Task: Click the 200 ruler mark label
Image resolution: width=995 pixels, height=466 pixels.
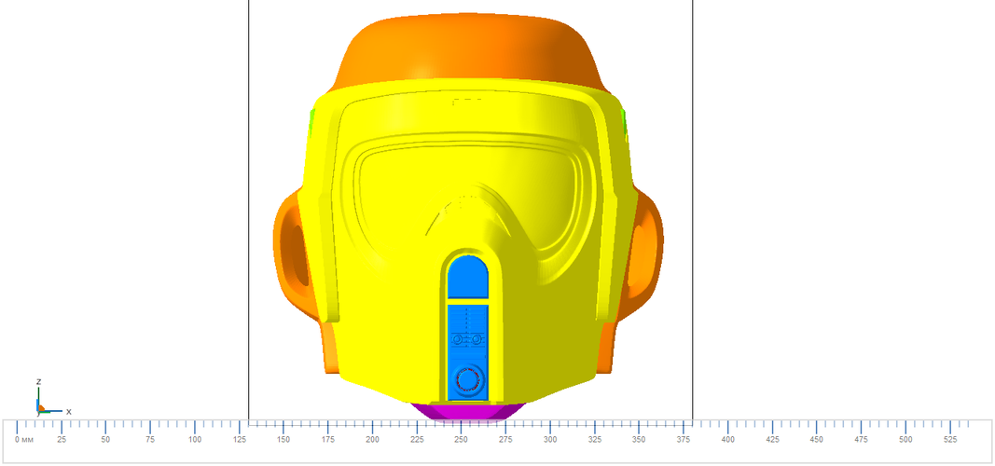Action: click(372, 440)
